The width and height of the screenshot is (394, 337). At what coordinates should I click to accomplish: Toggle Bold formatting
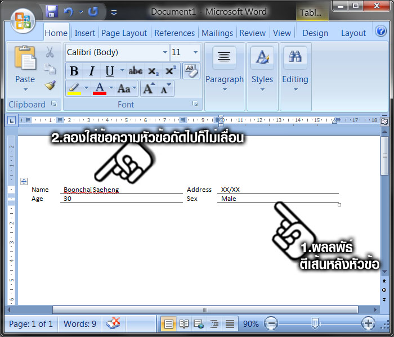pyautogui.click(x=74, y=71)
